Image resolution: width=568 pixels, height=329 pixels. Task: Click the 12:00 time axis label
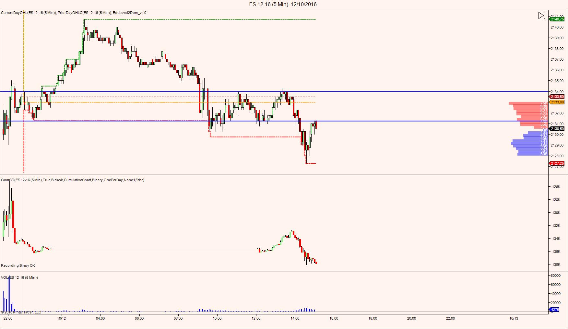tap(256, 318)
